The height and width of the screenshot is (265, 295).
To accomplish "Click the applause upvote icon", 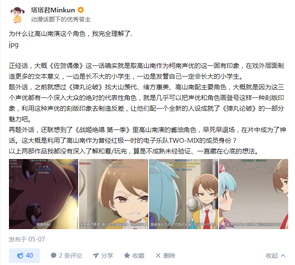I will click(20, 256).
